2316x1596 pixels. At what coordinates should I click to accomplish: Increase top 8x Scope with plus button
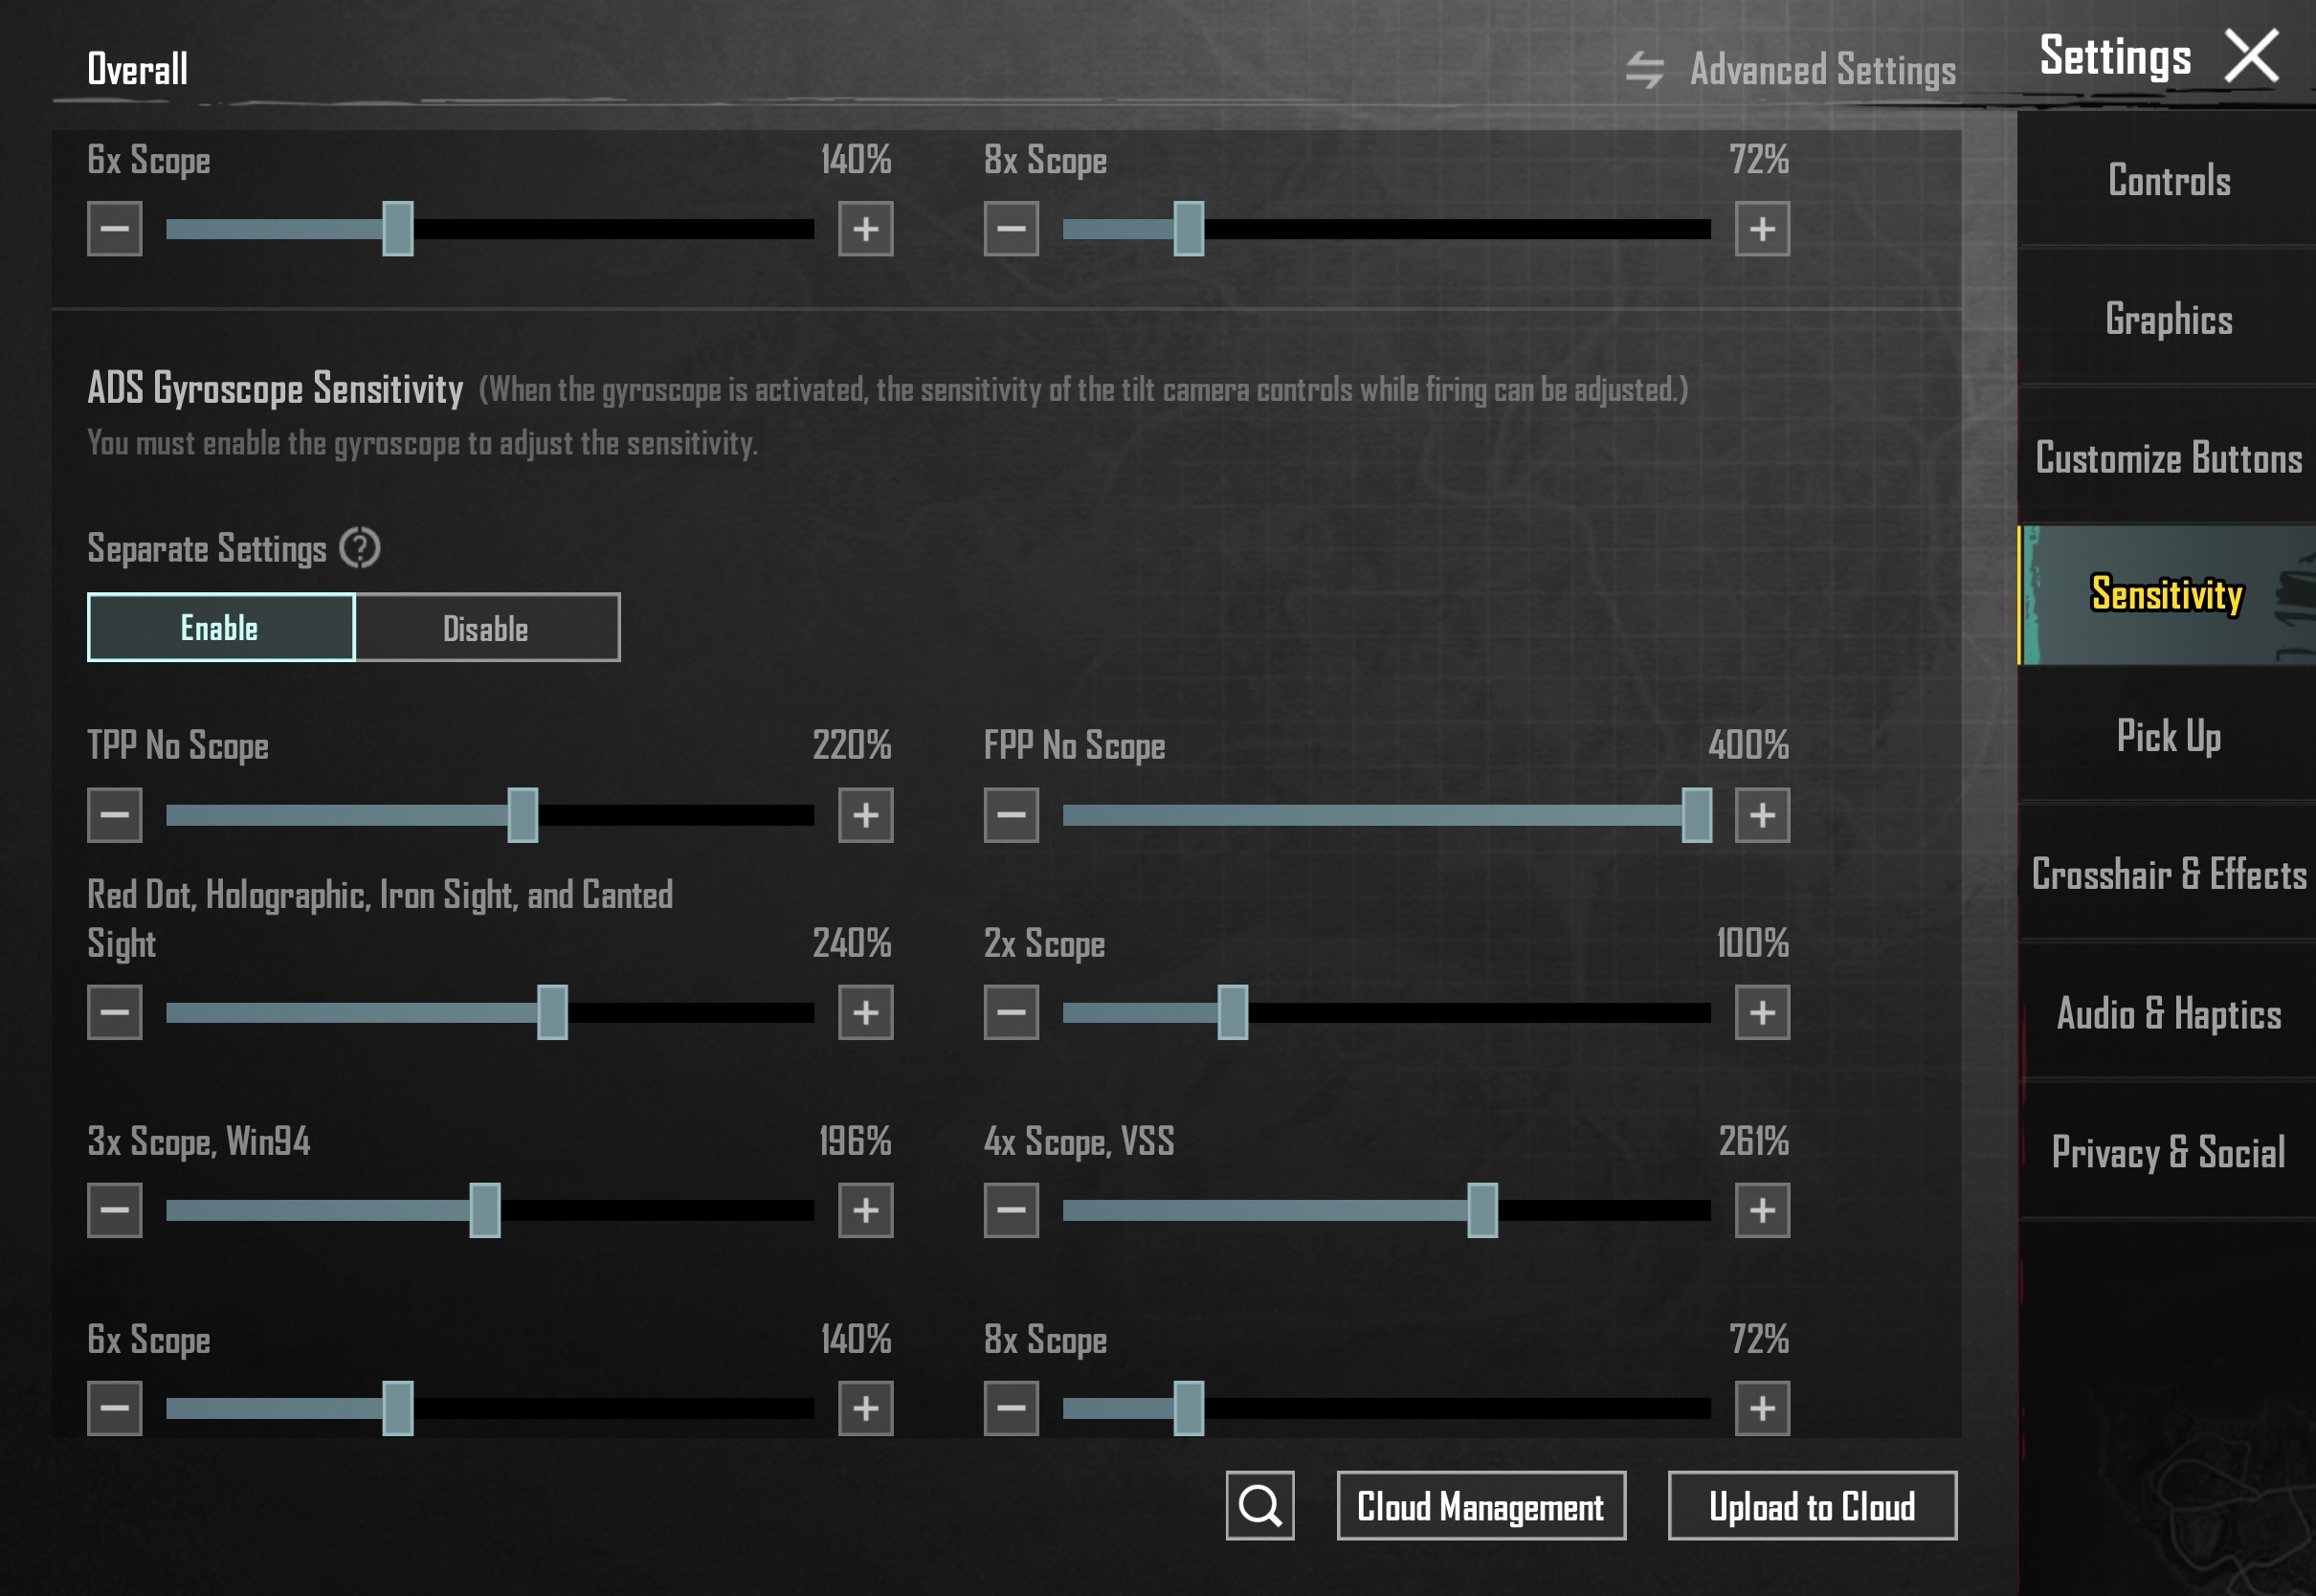point(1761,229)
